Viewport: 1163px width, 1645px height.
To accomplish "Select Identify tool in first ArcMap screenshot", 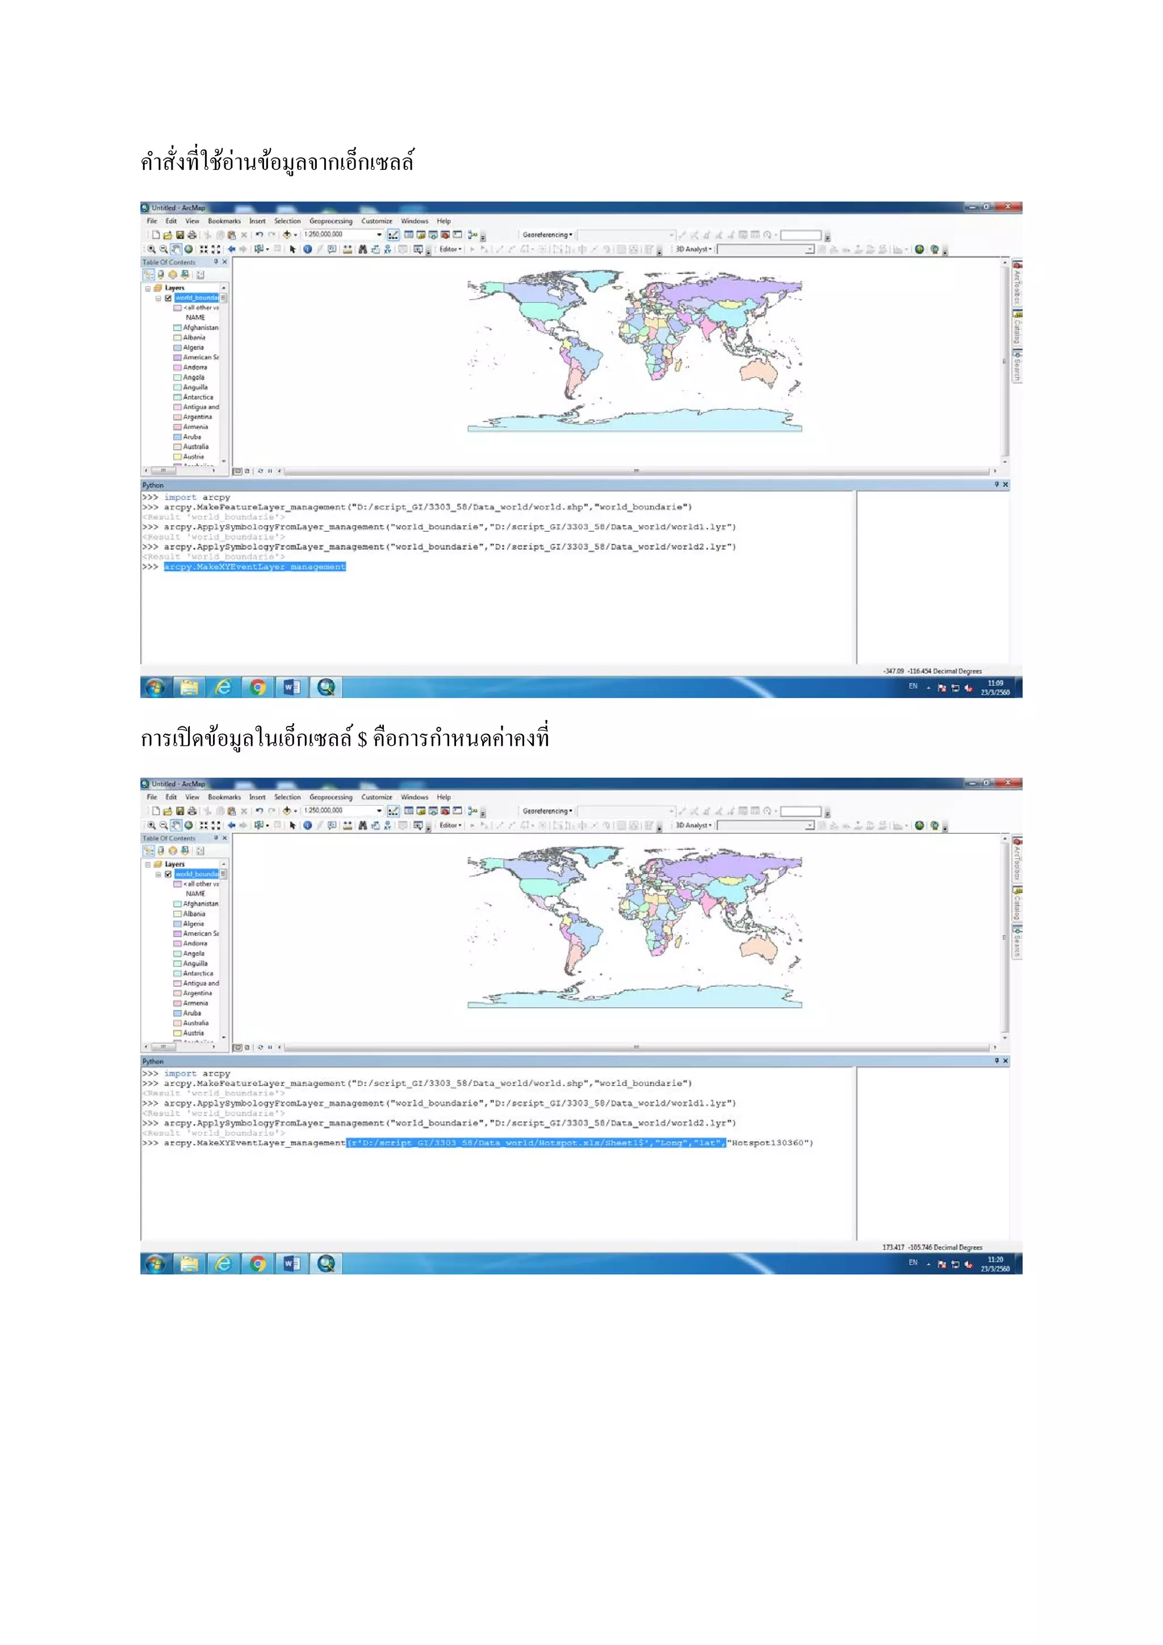I will click(307, 249).
